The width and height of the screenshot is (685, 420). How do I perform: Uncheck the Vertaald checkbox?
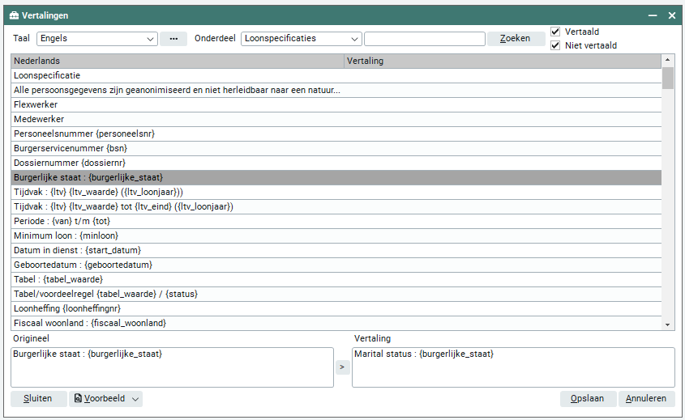pyautogui.click(x=555, y=32)
